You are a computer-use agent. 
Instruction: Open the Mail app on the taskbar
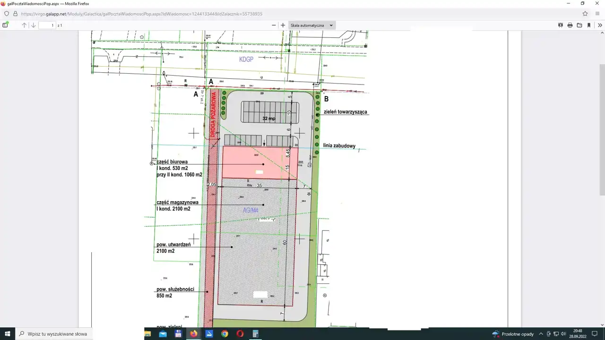[x=163, y=334]
